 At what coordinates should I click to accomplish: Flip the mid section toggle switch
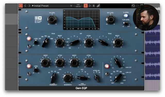pos(29,46)
